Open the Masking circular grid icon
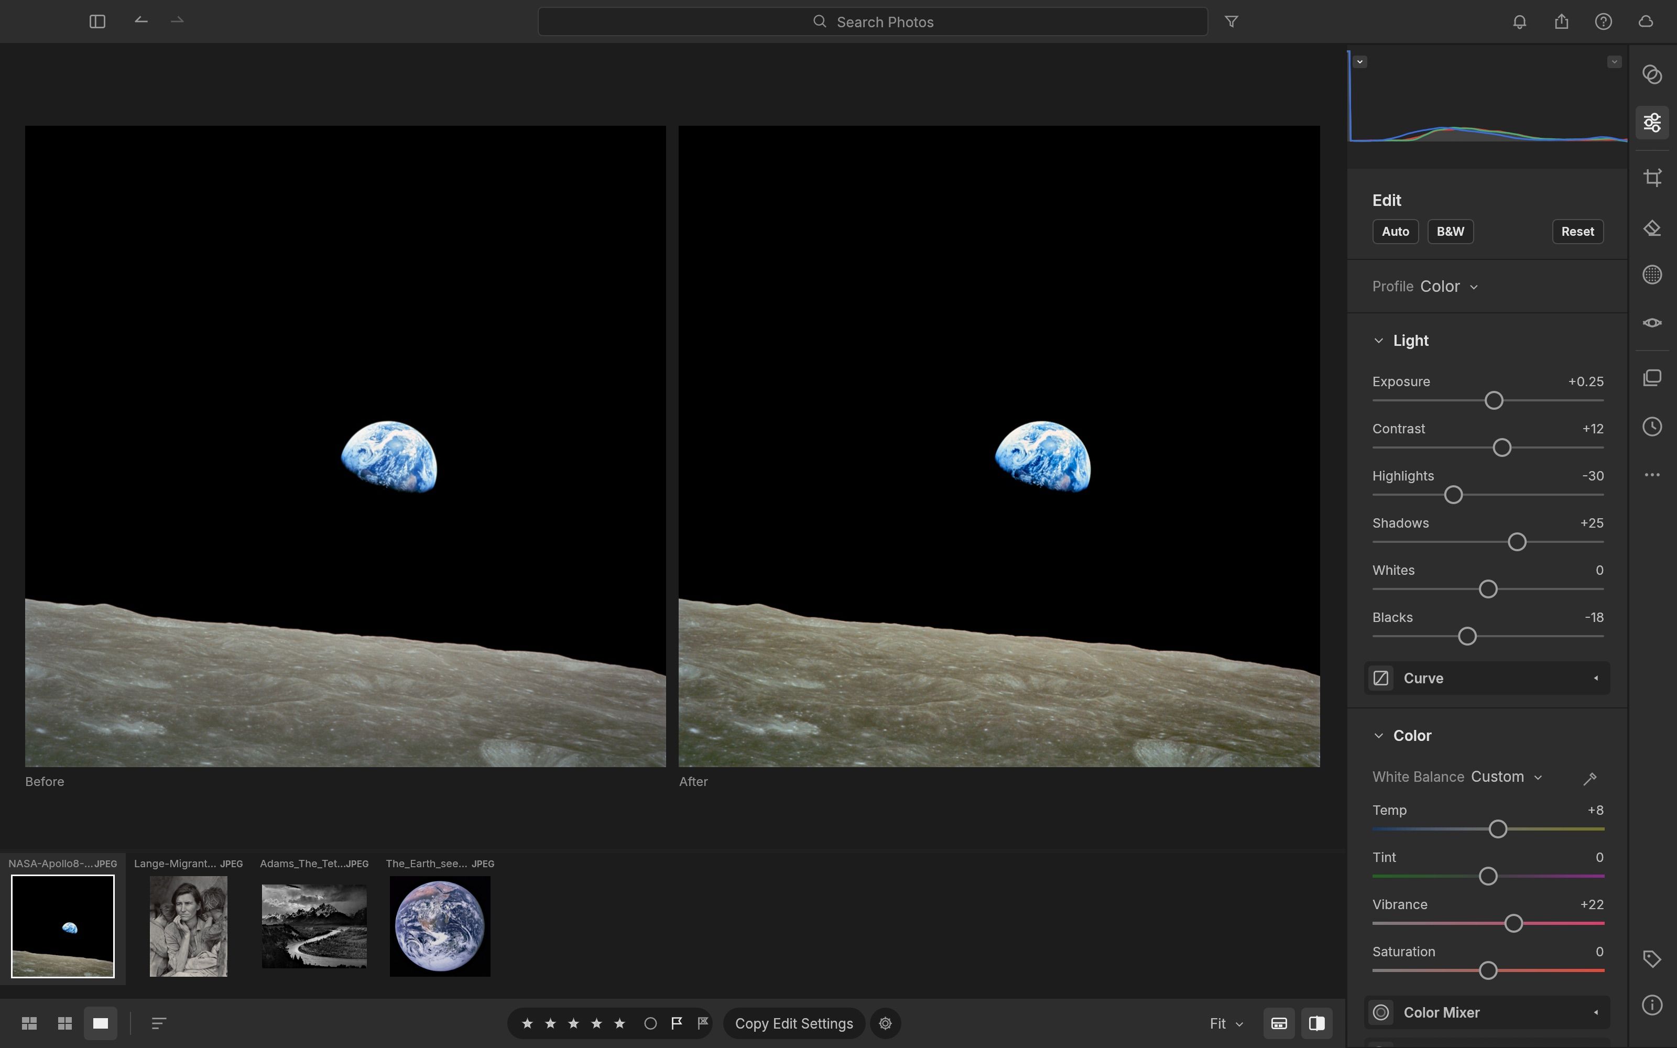This screenshot has height=1048, width=1677. coord(1652,275)
